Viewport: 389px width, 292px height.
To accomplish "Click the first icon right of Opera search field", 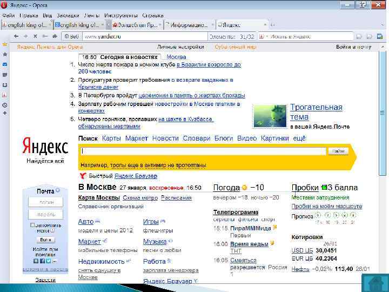I will [x=359, y=37].
